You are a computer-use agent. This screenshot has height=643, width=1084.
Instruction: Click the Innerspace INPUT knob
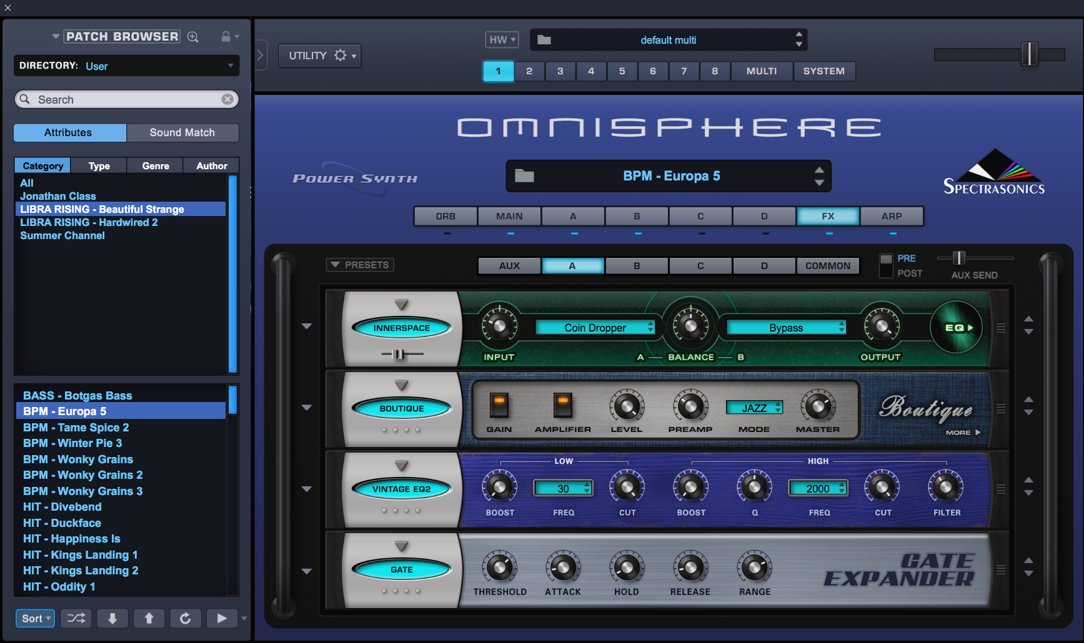[x=499, y=325]
